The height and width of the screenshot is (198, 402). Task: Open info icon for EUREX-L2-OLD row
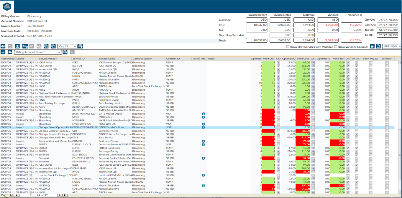point(203,144)
